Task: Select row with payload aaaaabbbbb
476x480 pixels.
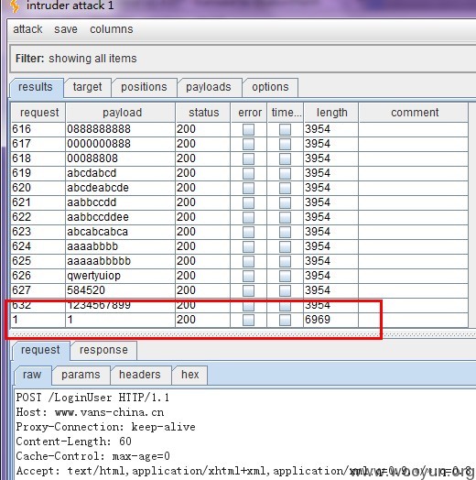Action: [240, 262]
